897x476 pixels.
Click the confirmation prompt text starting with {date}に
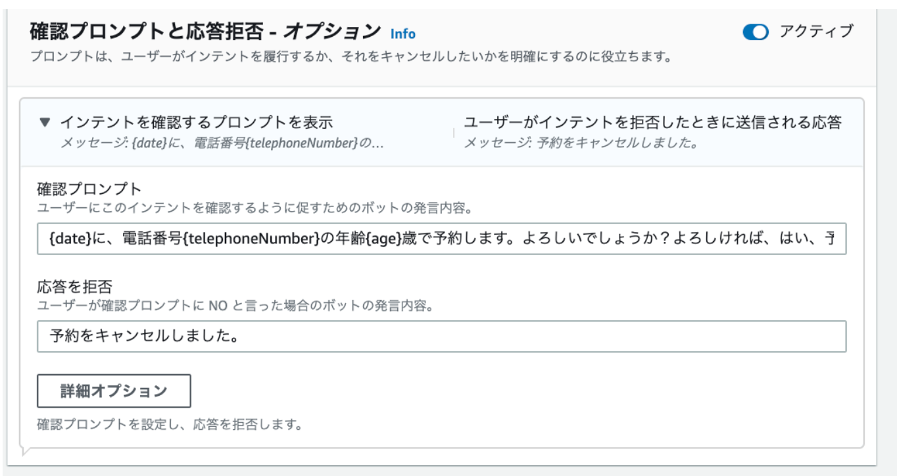pyautogui.click(x=441, y=240)
